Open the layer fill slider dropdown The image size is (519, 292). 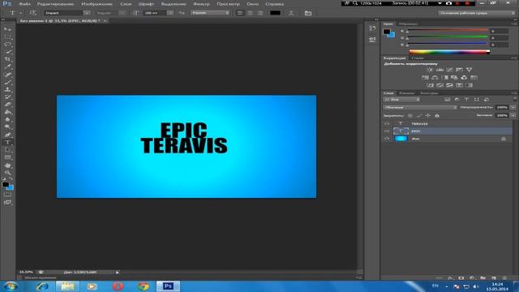(x=513, y=115)
